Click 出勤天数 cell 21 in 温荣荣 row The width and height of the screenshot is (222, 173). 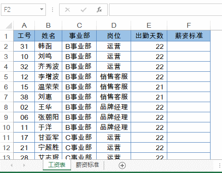149,87
